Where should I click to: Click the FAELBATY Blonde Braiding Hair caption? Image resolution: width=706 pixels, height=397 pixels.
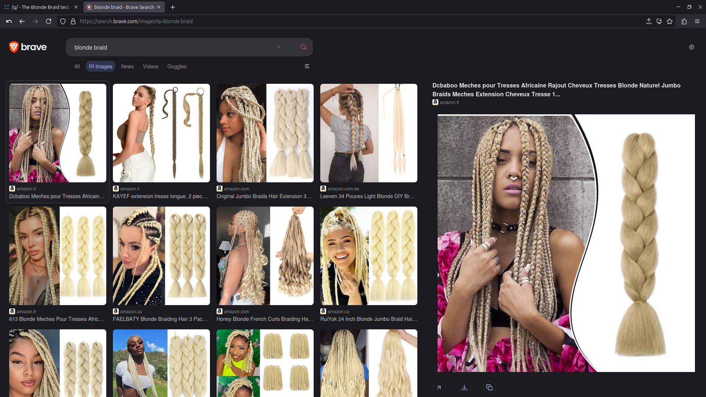tap(160, 319)
